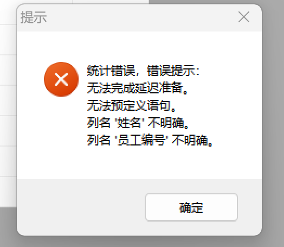Close the 提示 dialog with the X
This screenshot has width=284, height=247.
(244, 17)
